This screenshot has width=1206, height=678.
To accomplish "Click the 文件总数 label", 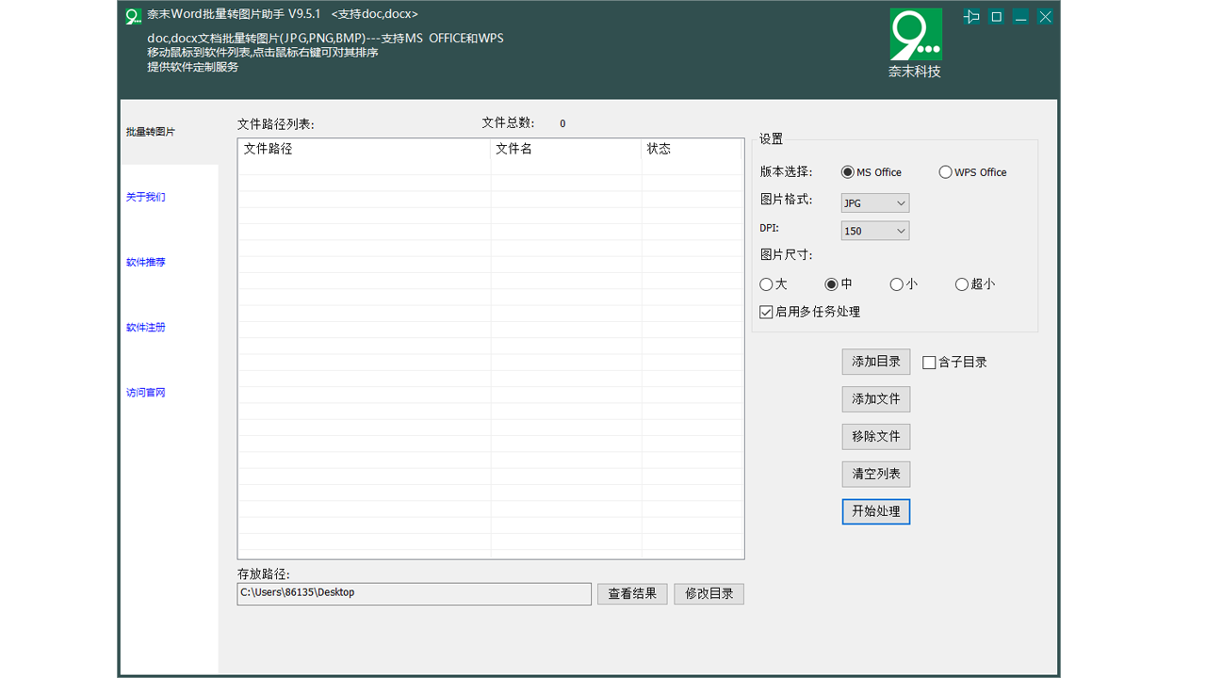I will point(508,123).
